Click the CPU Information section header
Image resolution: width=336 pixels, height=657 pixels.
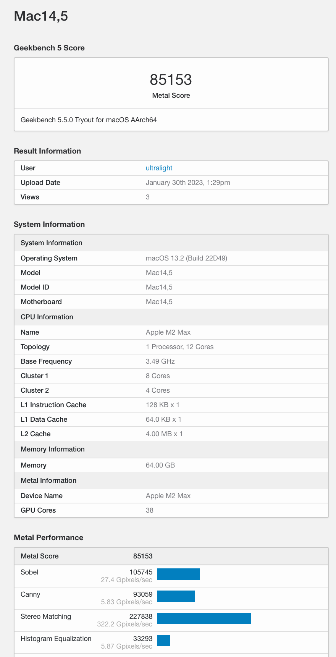(x=47, y=317)
